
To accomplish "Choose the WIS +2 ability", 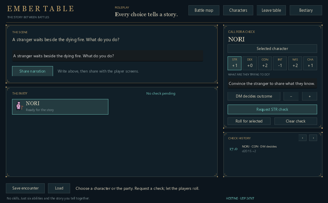I will click(295, 63).
